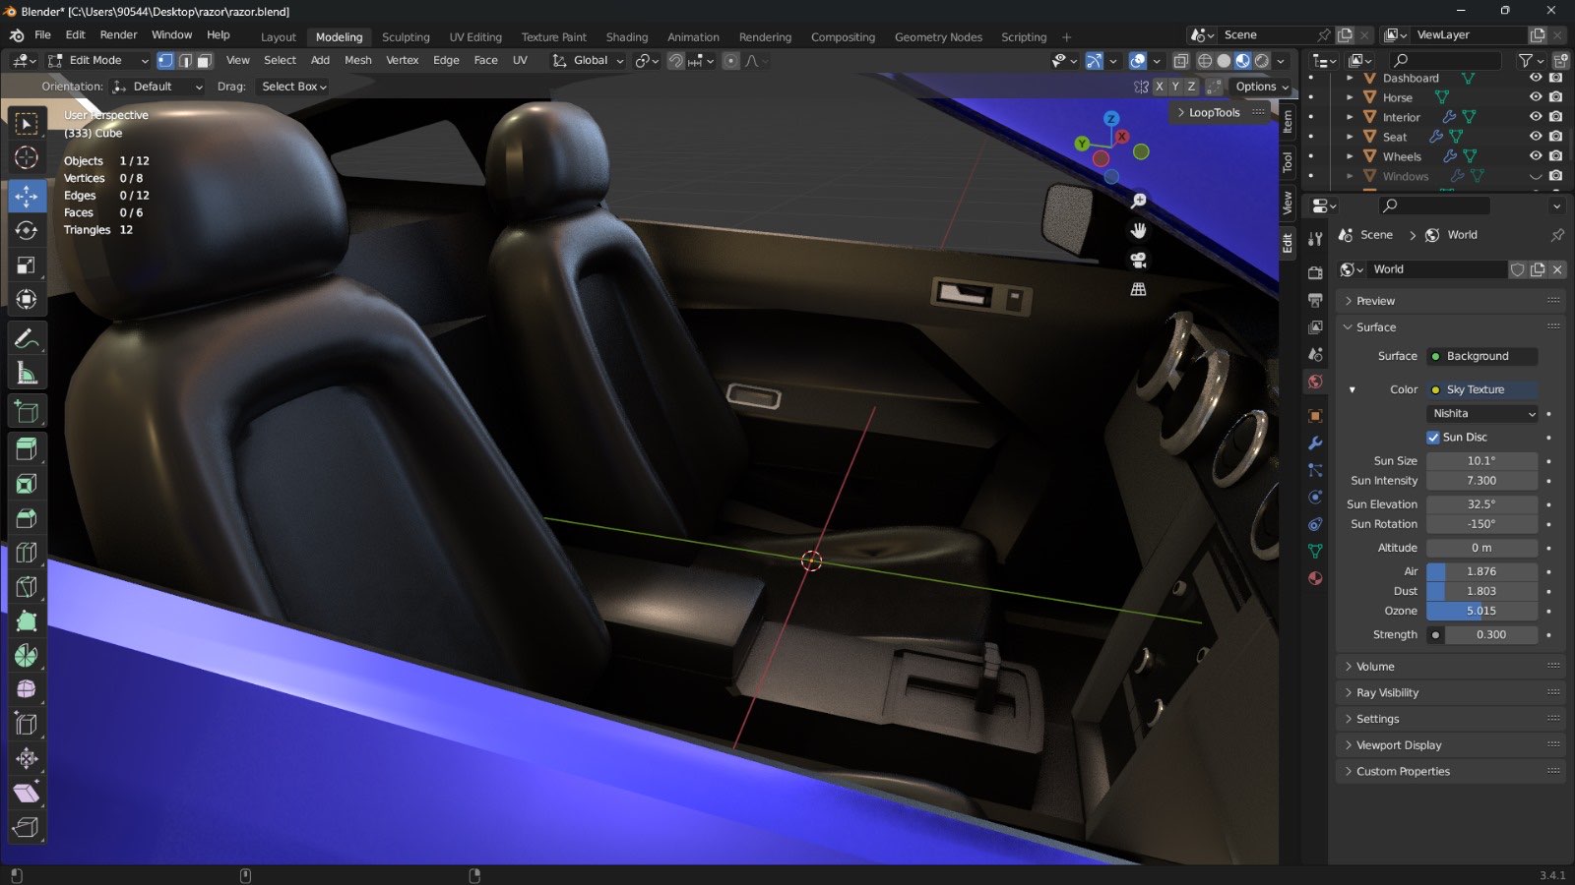
Task: Switch to the Shading workspace tab
Action: (x=627, y=37)
